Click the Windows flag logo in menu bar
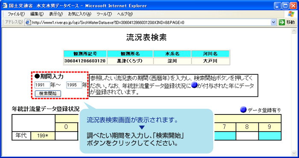The height and width of the screenshot is (158, 299). [x=291, y=14]
